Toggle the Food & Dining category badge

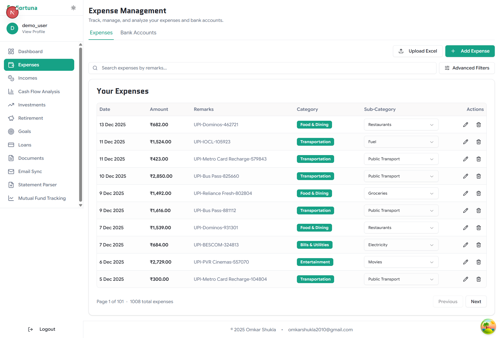tap(314, 124)
